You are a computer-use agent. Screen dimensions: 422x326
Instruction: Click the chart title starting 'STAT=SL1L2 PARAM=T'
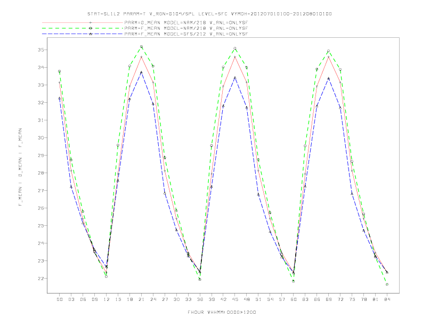(209, 14)
